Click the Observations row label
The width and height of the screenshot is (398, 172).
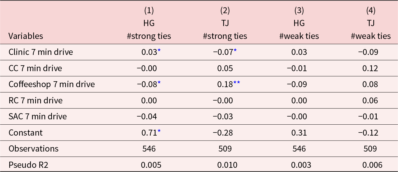click(33, 148)
